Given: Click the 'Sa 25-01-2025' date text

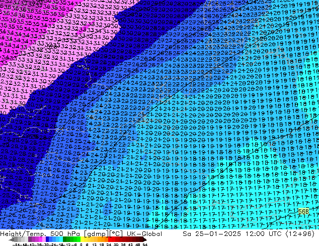Looking at the screenshot, I should (212, 233).
